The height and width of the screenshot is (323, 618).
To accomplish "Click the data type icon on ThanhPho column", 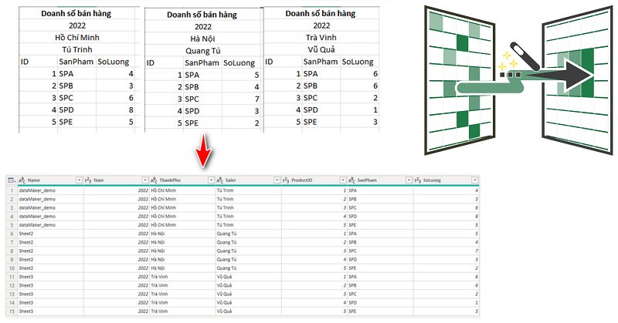I will pos(154,180).
